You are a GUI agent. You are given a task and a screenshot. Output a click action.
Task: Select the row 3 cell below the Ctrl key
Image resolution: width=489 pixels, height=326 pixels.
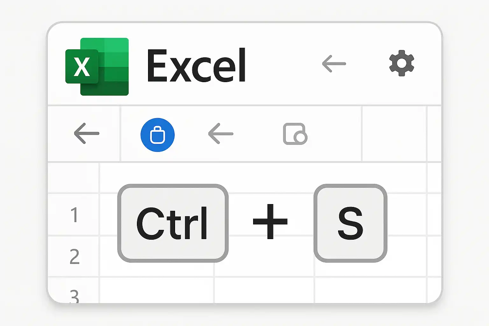157,290
